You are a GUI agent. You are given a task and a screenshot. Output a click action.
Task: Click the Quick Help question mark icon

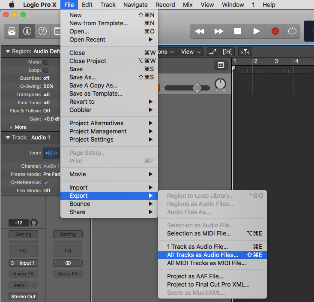[x=42, y=31]
